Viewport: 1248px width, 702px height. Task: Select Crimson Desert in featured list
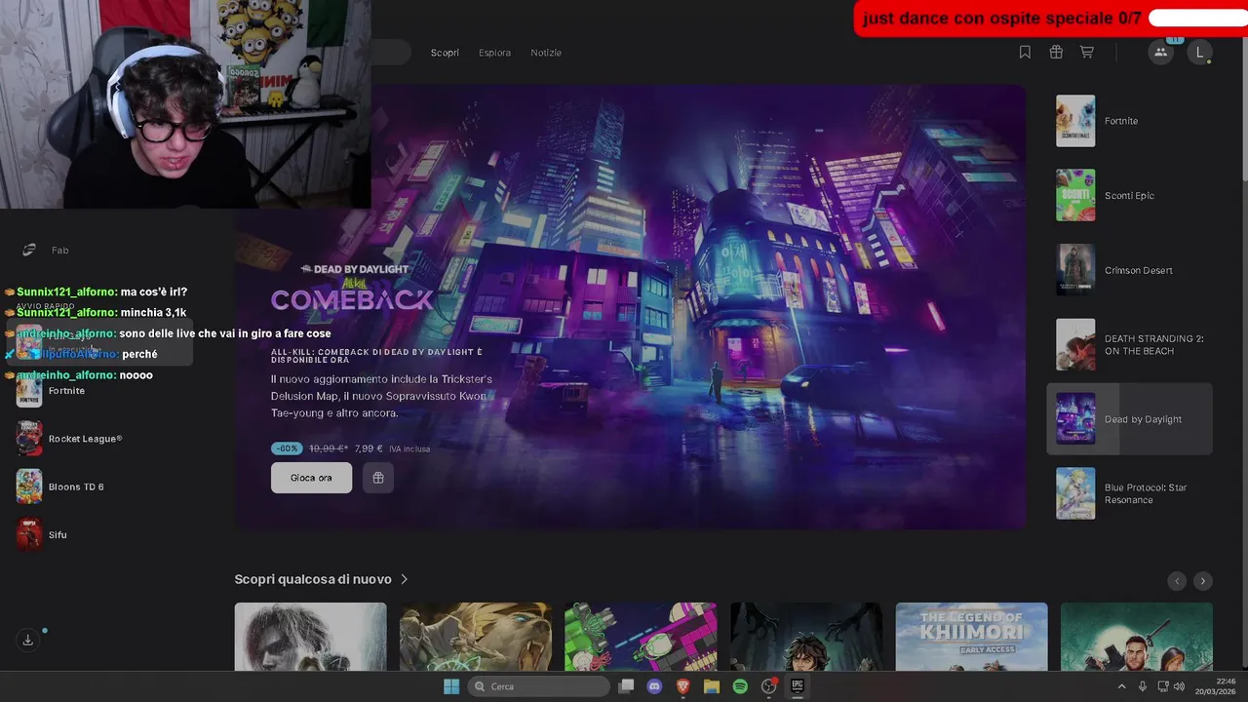(x=1129, y=270)
